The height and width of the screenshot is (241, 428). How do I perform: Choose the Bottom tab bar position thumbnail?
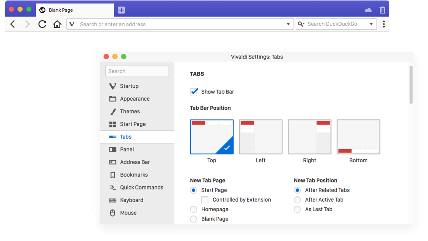tap(358, 137)
